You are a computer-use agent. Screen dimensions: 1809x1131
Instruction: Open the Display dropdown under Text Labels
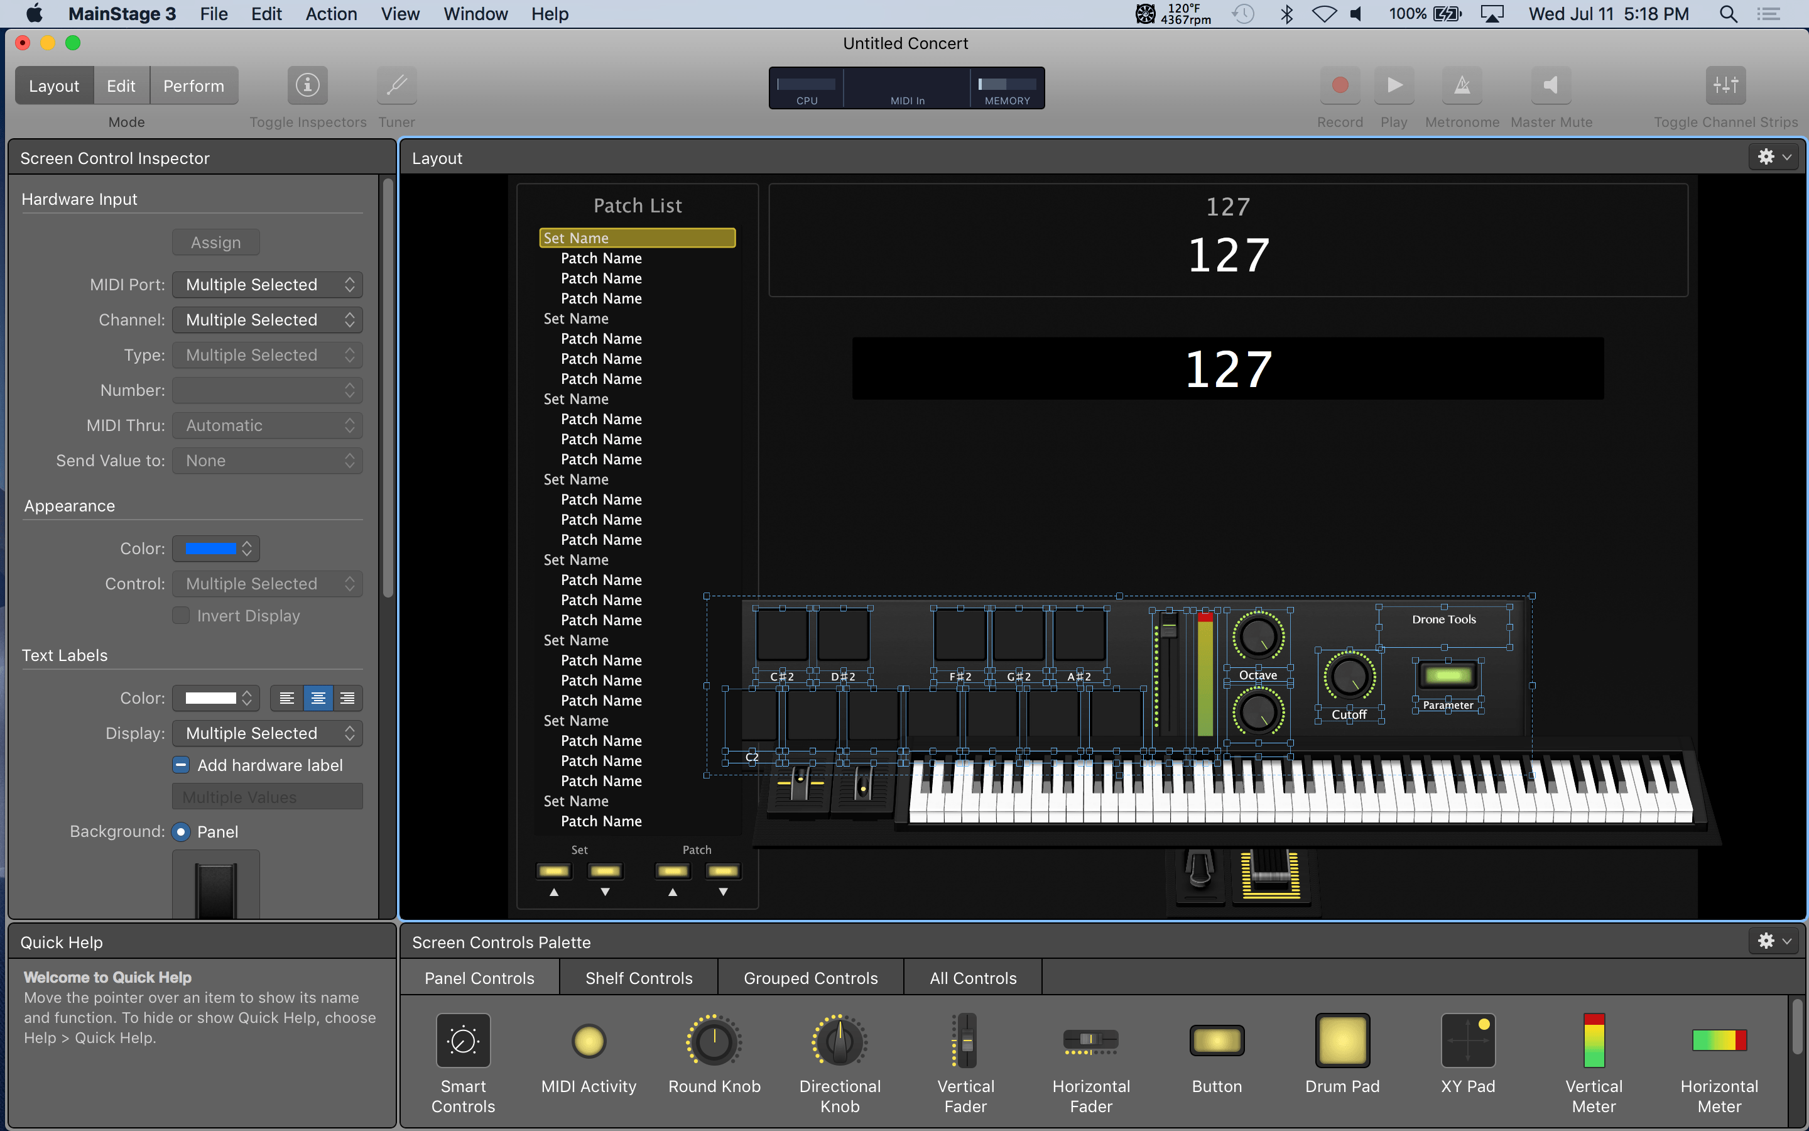click(x=268, y=733)
